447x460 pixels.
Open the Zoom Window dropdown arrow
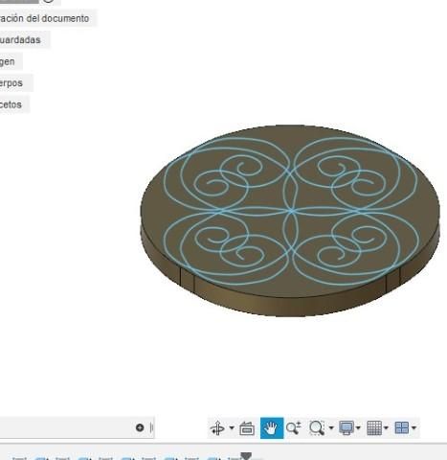331,427
